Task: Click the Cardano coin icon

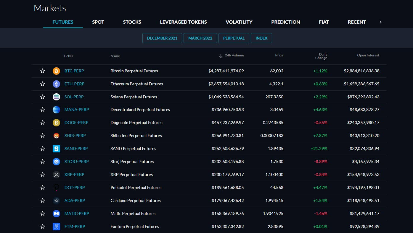Action: (x=56, y=201)
